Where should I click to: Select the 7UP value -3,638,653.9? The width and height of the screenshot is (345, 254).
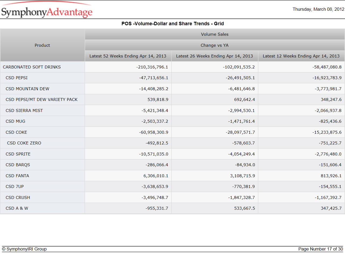coord(155,187)
